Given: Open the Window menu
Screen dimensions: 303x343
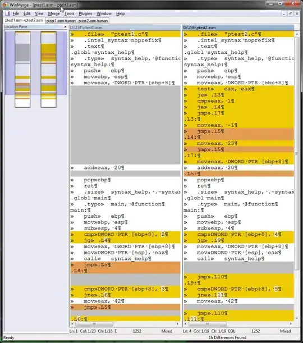Looking at the screenshot, I should 104,13.
